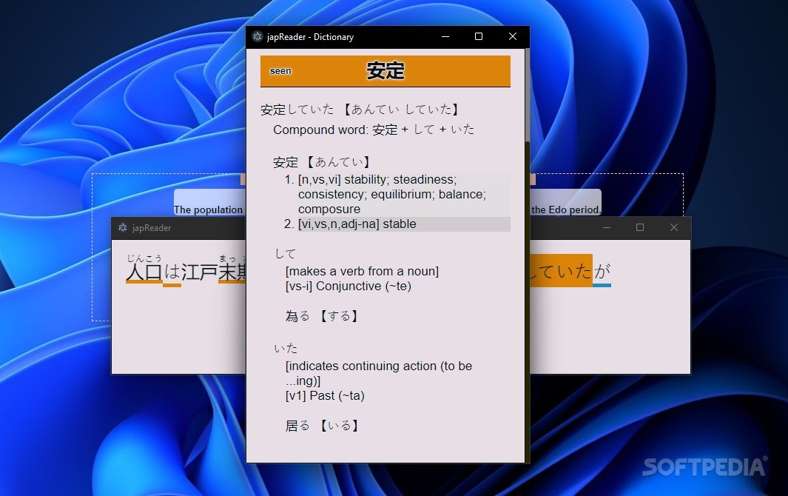This screenshot has height=496, width=788.
Task: Click the 'Compound word: 安定 + して + いた' line
Action: [x=374, y=130]
